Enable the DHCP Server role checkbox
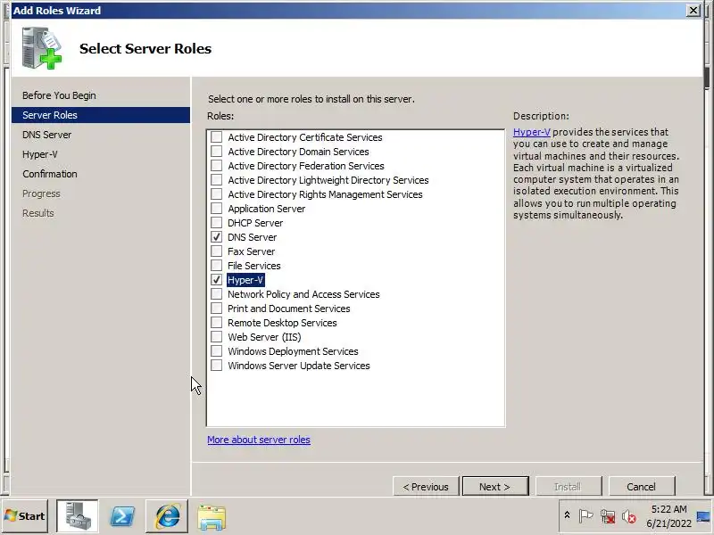 click(x=216, y=222)
